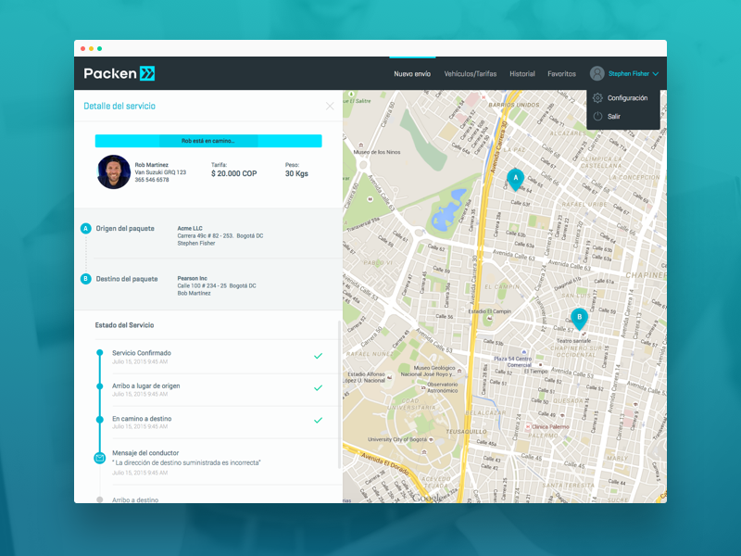Click the Van Suzuki GRQ 123 text
741x556 pixels.
[160, 172]
